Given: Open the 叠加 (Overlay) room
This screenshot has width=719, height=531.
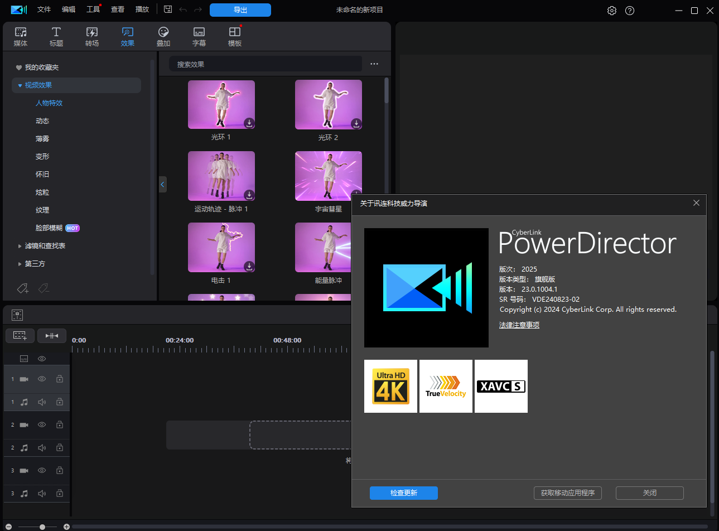Looking at the screenshot, I should 163,36.
